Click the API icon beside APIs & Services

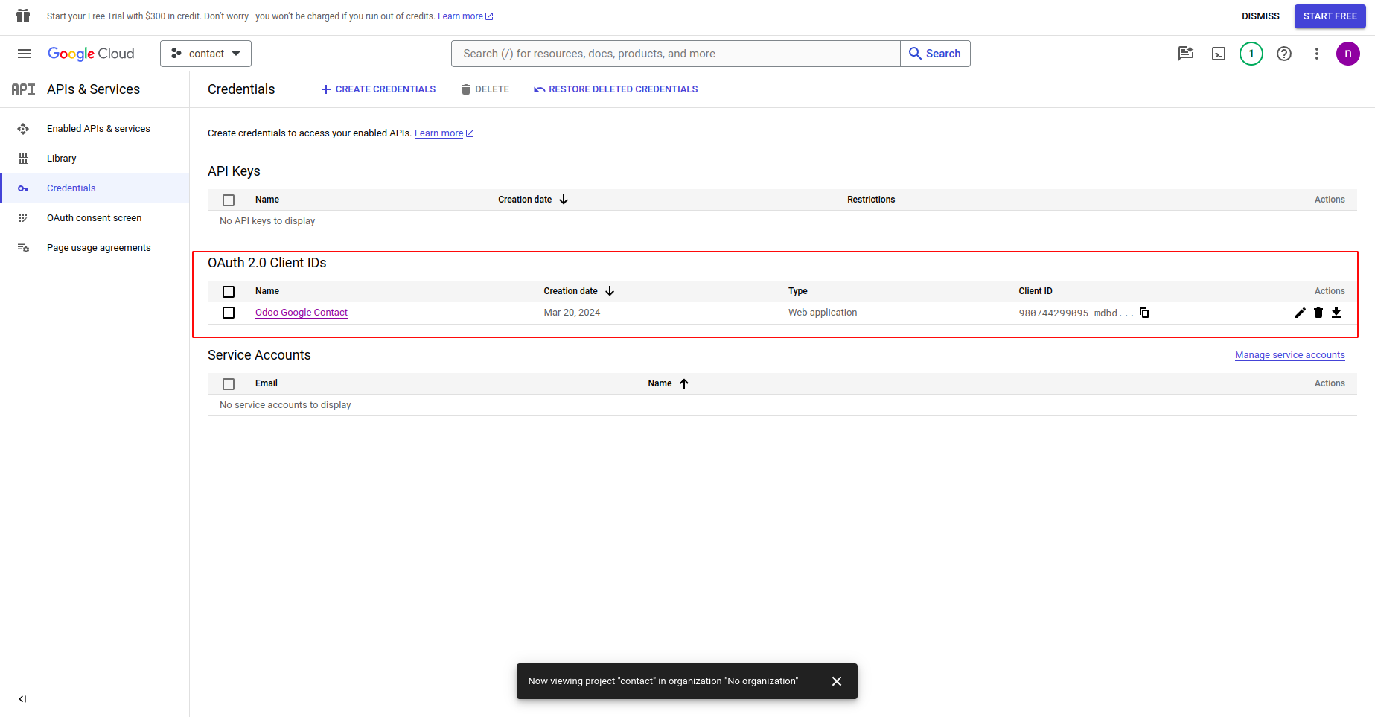[x=23, y=89]
